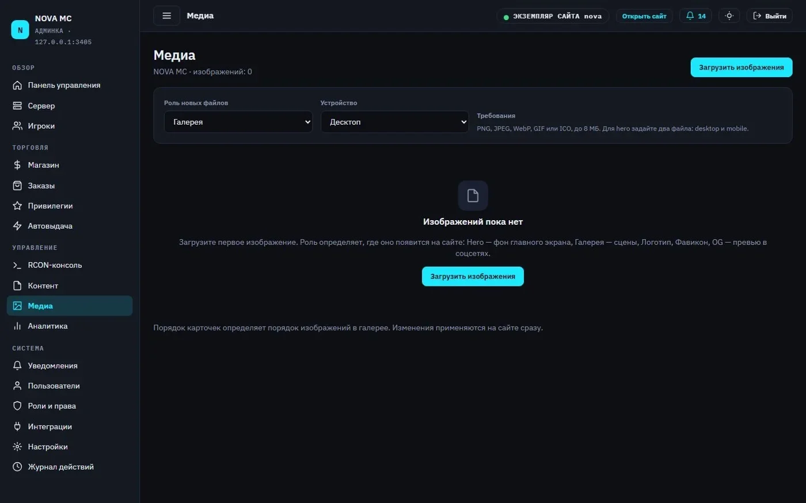Click the centered Загрузить изображения button

[473, 277]
